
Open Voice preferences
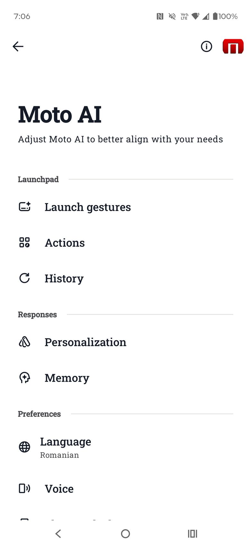pos(59,489)
